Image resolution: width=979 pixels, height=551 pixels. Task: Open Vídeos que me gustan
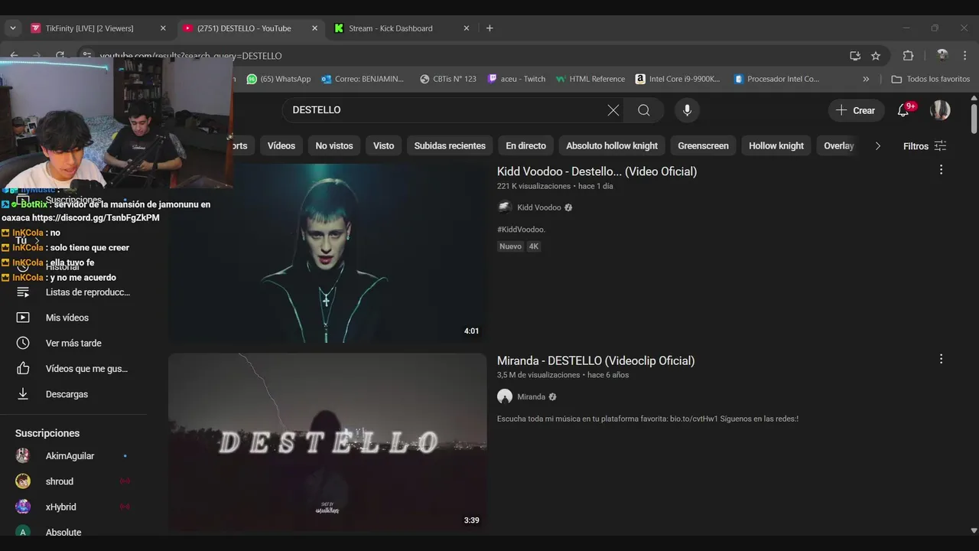(73, 369)
